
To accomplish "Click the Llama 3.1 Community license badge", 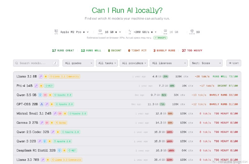I will pos(64,76).
